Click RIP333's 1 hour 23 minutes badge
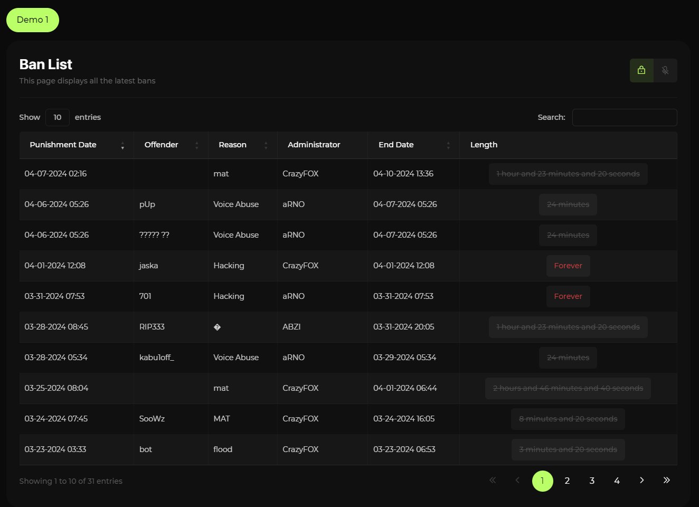699x507 pixels. tap(568, 327)
